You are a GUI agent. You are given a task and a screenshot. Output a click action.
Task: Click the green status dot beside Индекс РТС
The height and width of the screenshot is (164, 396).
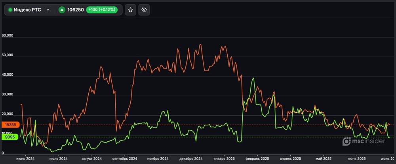(10, 10)
